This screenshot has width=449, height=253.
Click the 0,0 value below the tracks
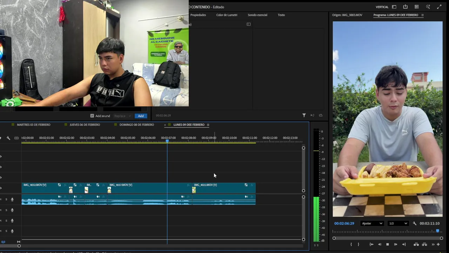click(3, 242)
